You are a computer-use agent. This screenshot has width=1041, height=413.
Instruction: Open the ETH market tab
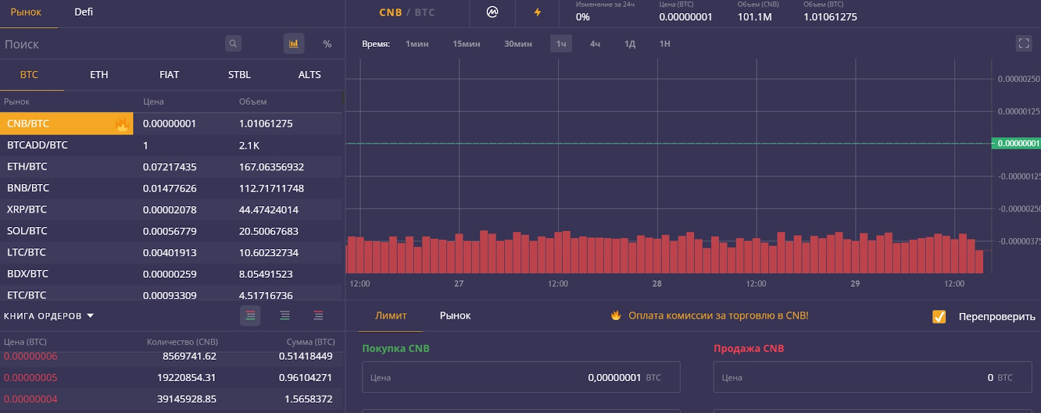tap(99, 75)
